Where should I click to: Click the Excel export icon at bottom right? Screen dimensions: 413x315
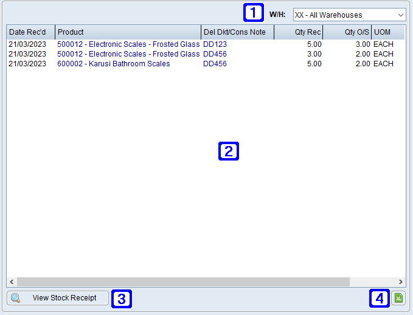[x=398, y=298]
